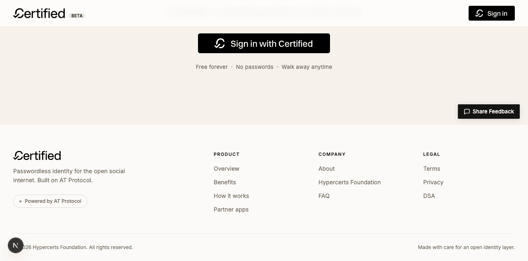Open the FAQ link
528x261 pixels.
[x=324, y=196]
